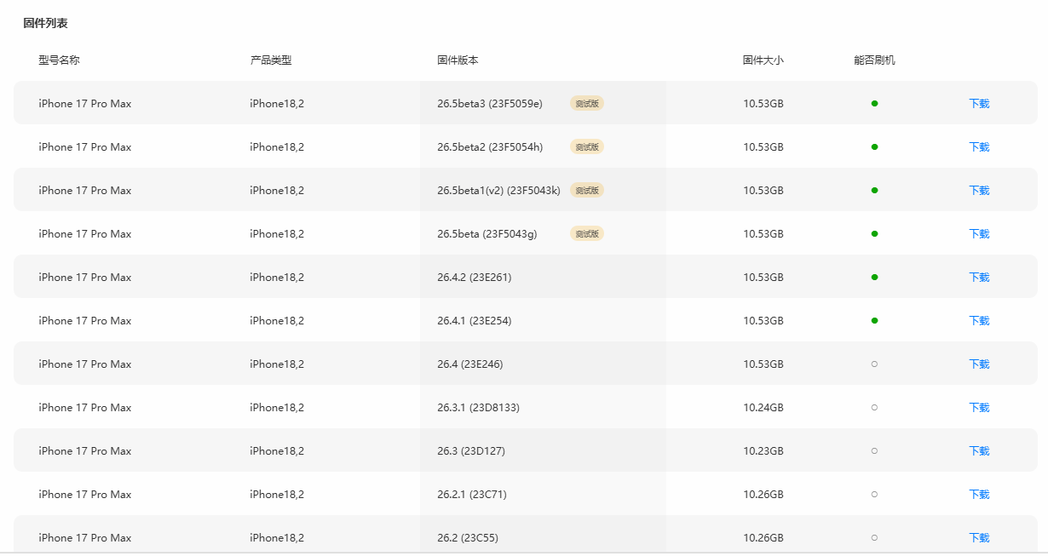This screenshot has height=556, width=1048.
Task: Click the 测试版 badge beside 26.5beta1(v2)
Action: pos(587,191)
